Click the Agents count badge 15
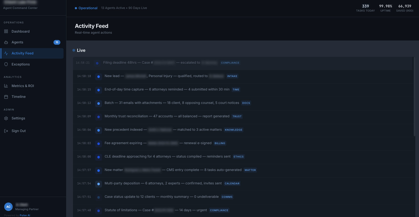 click(x=57, y=42)
